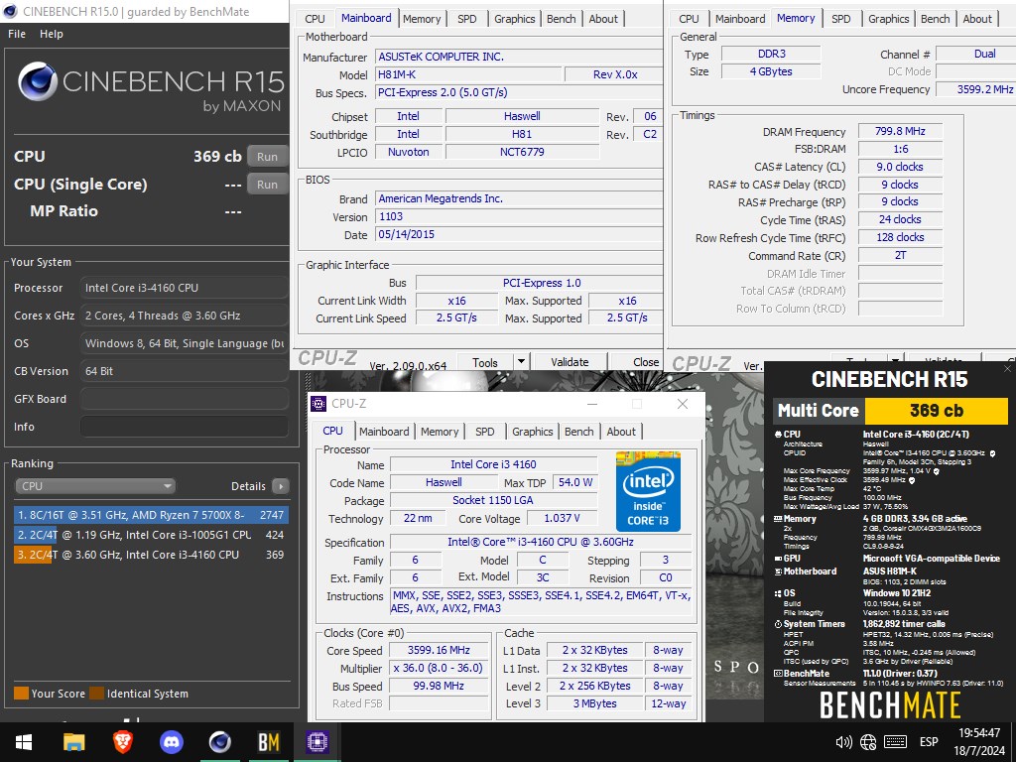Click the Info text field in Cinebench
The width and height of the screenshot is (1016, 762).
coord(184,427)
